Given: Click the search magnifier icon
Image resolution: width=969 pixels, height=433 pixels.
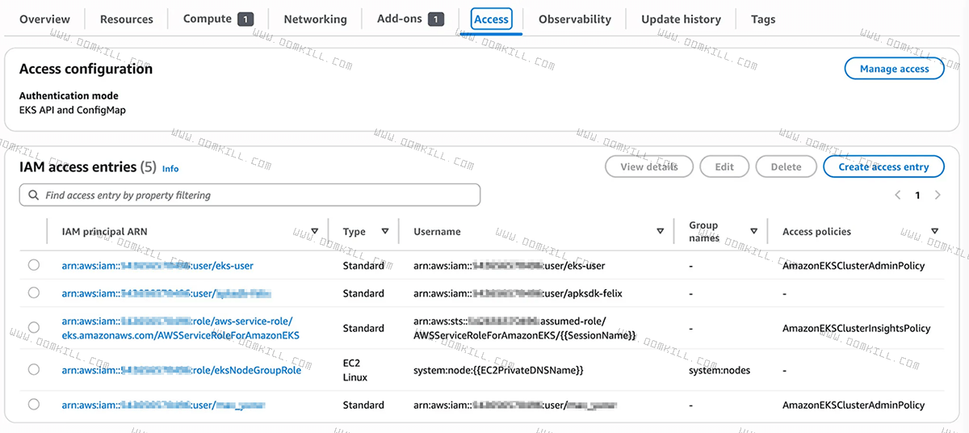Looking at the screenshot, I should click(x=33, y=195).
